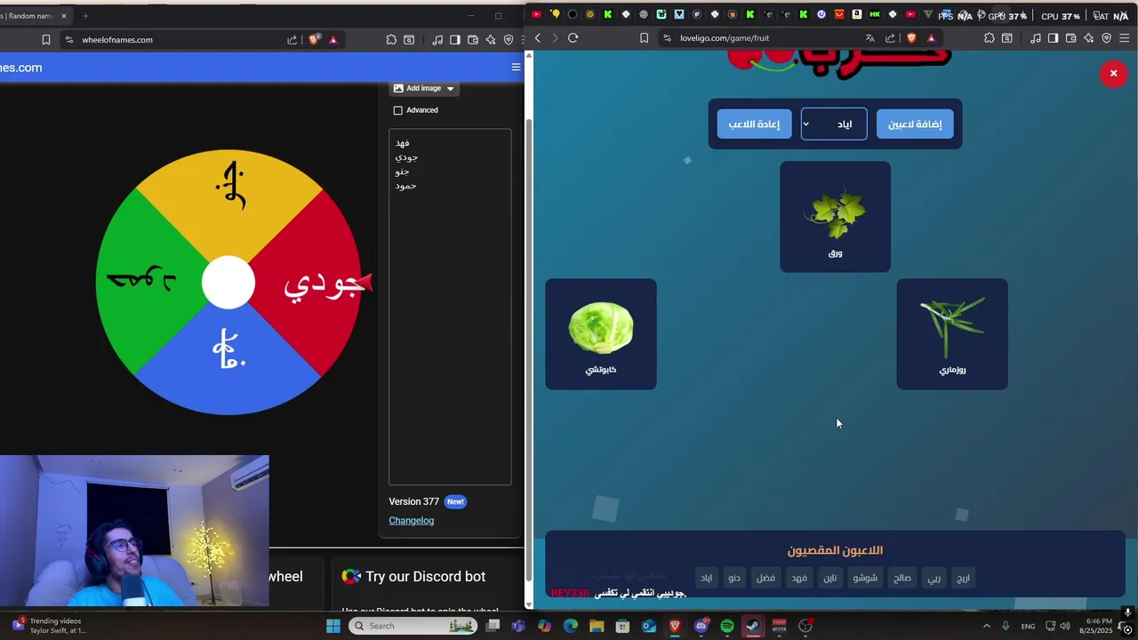Click eliminated player chip ناين
The image size is (1138, 640).
click(829, 578)
